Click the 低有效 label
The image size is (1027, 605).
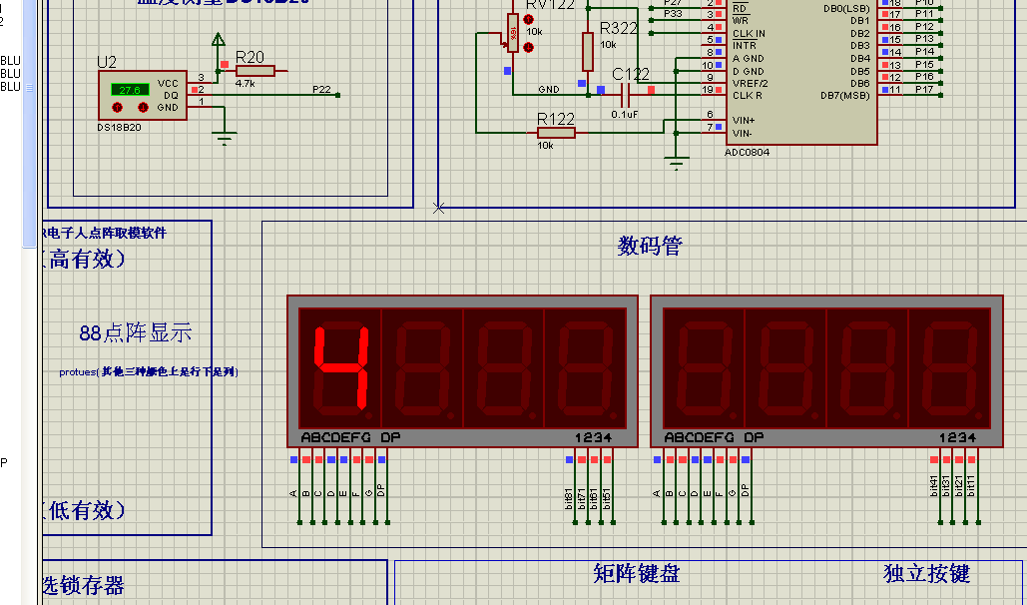click(x=86, y=510)
